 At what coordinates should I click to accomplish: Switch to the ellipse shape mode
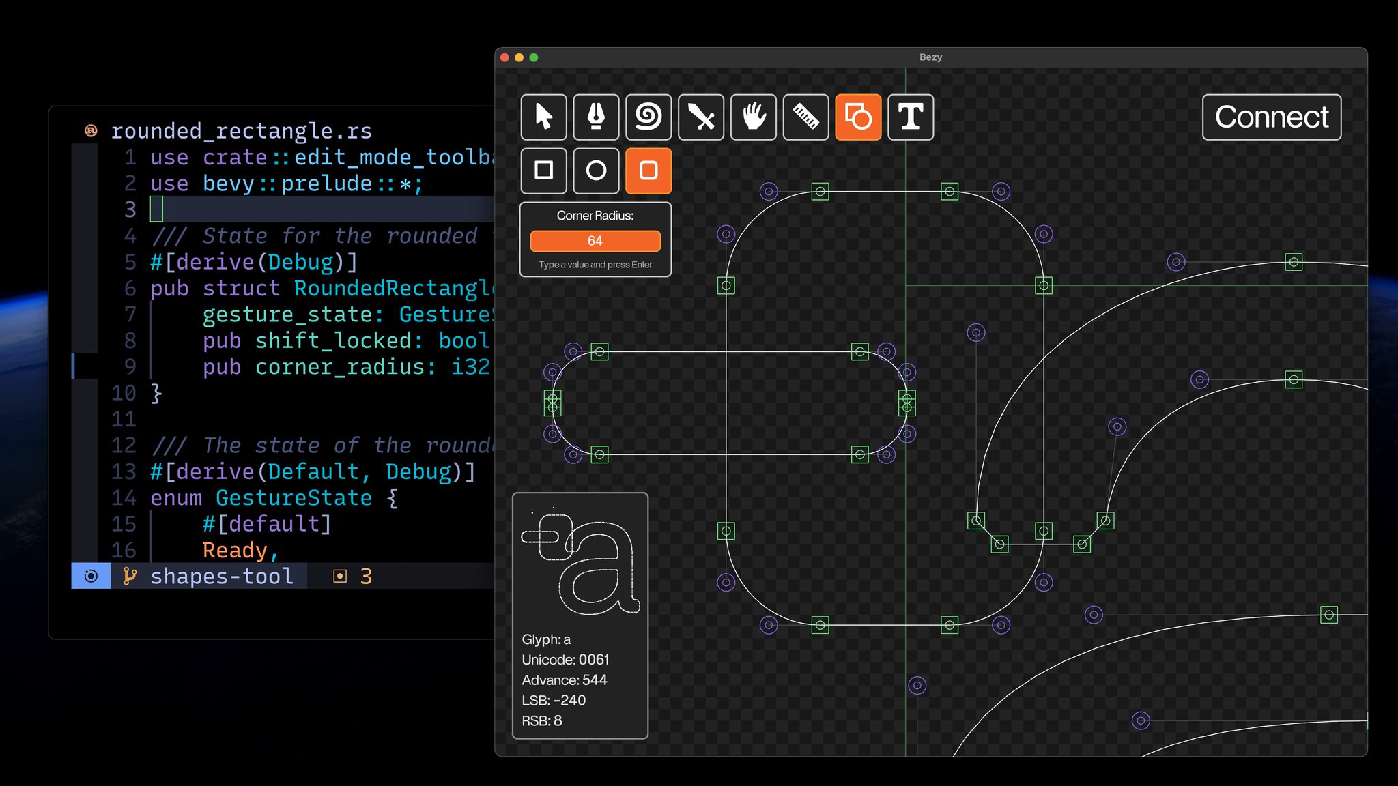[596, 170]
